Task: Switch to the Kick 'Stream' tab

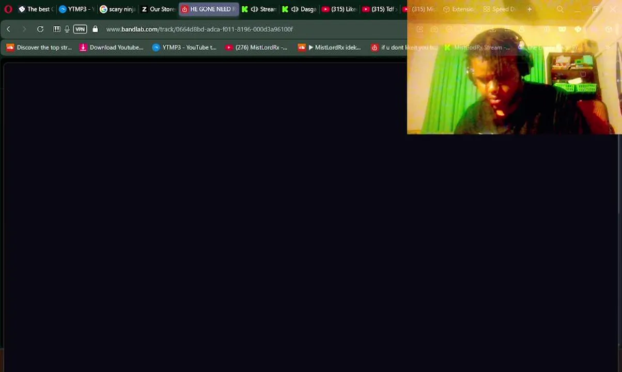Action: coord(259,9)
